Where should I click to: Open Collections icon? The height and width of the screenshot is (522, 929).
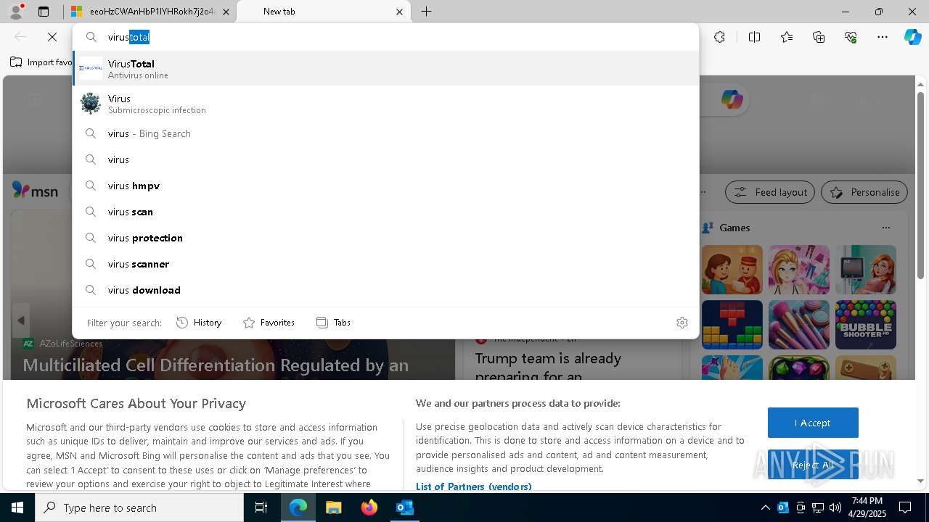819,37
